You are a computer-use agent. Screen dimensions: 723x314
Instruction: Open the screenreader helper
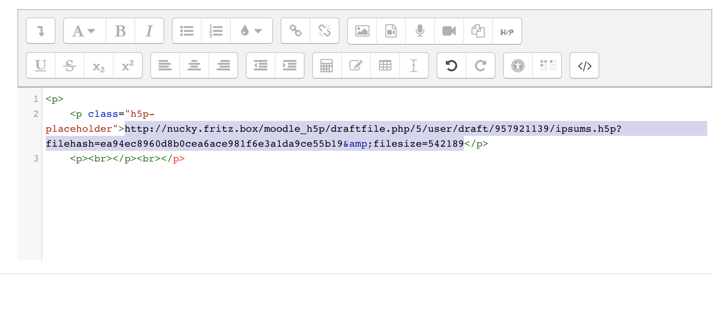point(547,65)
